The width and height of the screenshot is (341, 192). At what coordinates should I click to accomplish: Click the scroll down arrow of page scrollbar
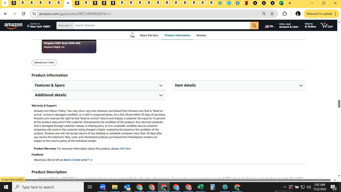pyautogui.click(x=339, y=176)
